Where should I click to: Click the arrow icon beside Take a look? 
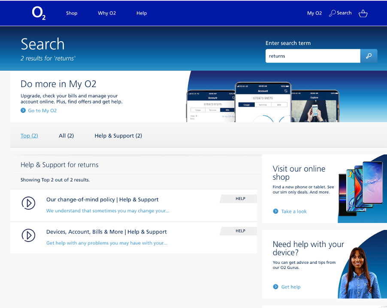275,211
